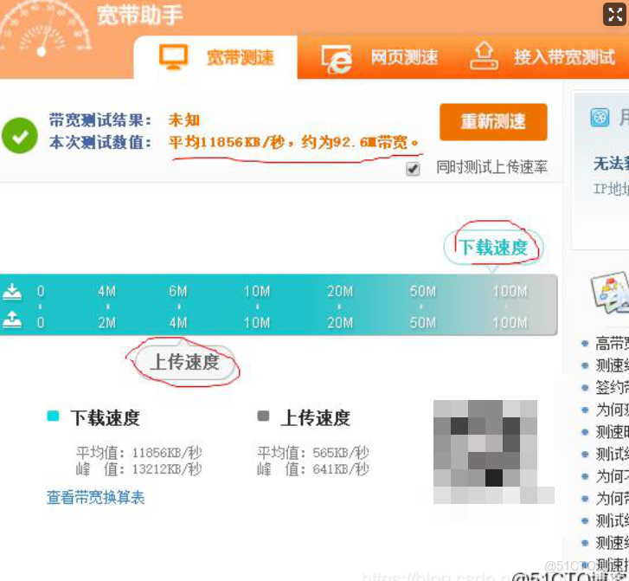
Task: Click the upload icon on speed bar
Action: [12, 320]
